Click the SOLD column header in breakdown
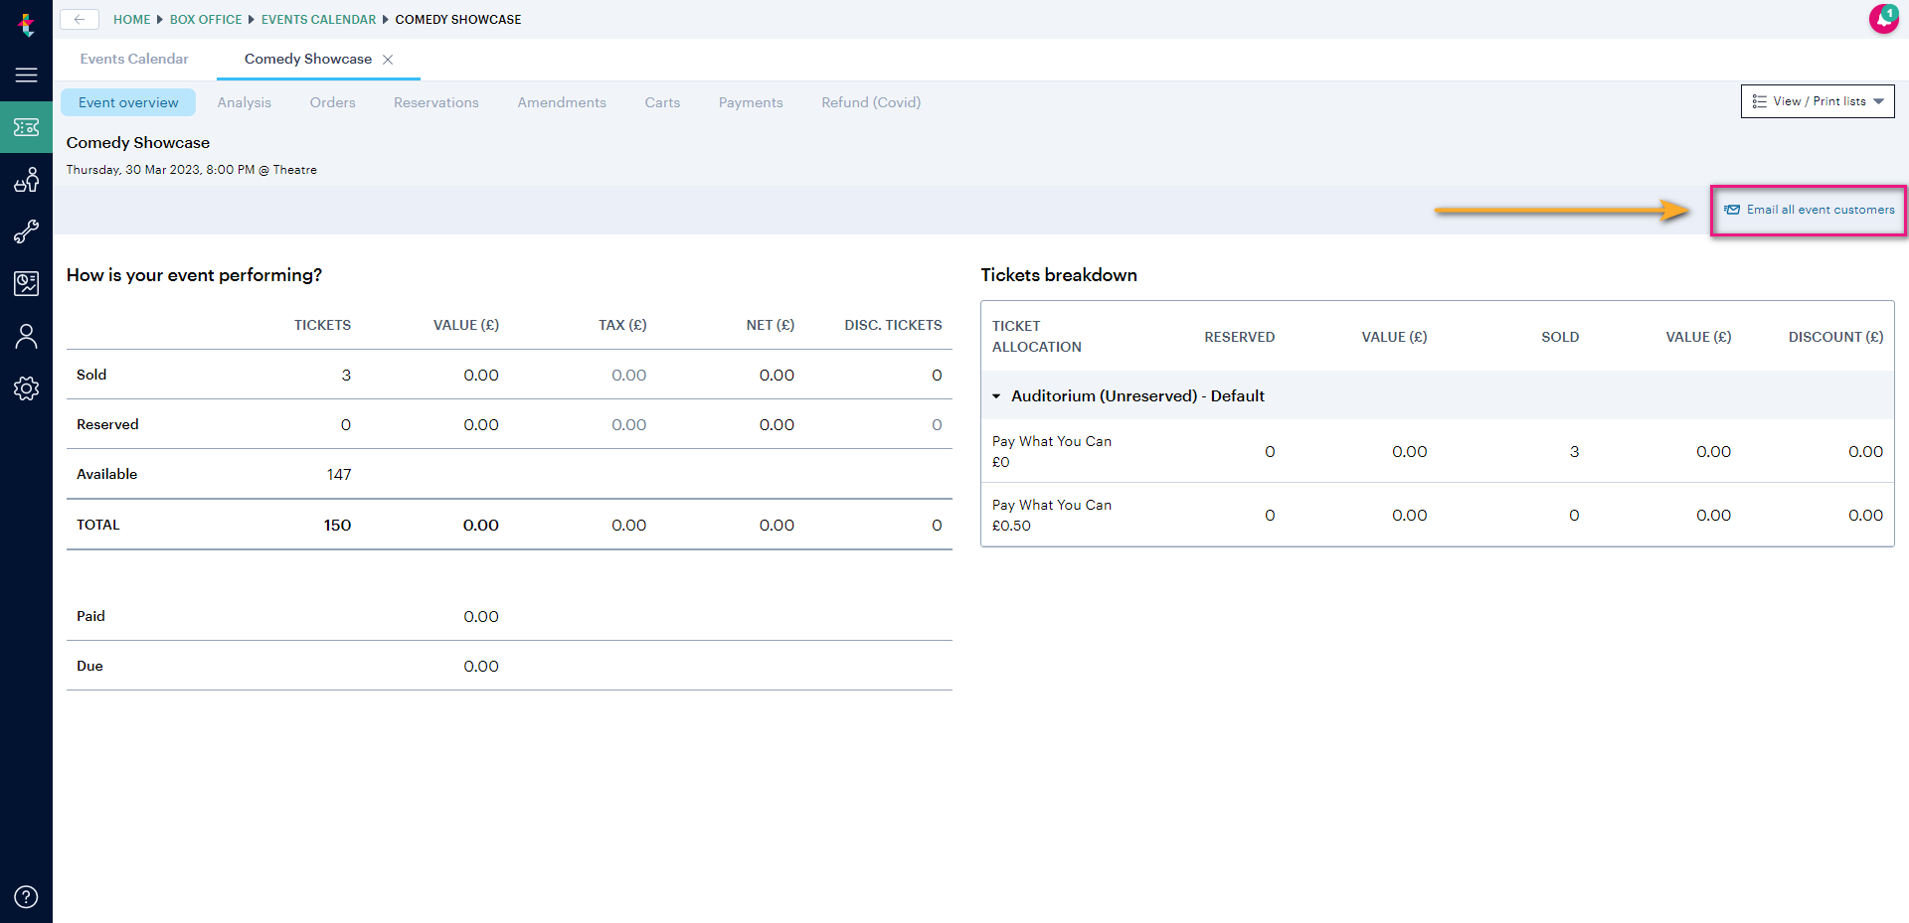 click(1560, 337)
